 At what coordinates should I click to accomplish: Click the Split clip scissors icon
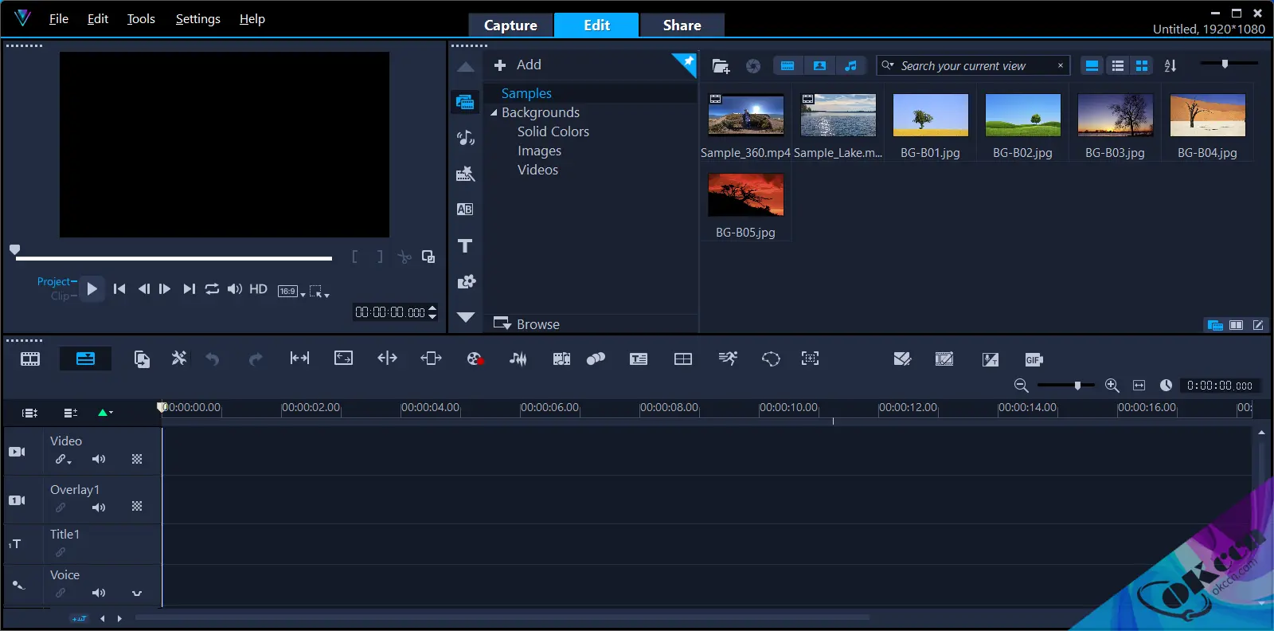(x=404, y=257)
